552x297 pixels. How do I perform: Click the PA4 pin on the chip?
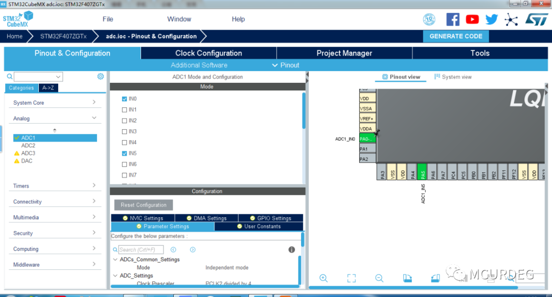click(412, 172)
